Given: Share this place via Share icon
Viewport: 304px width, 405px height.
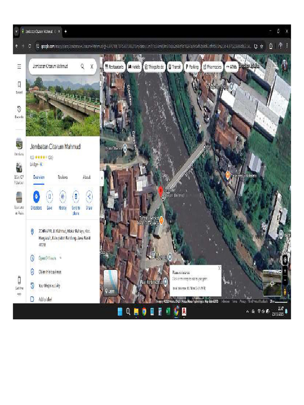Looking at the screenshot, I should [89, 196].
